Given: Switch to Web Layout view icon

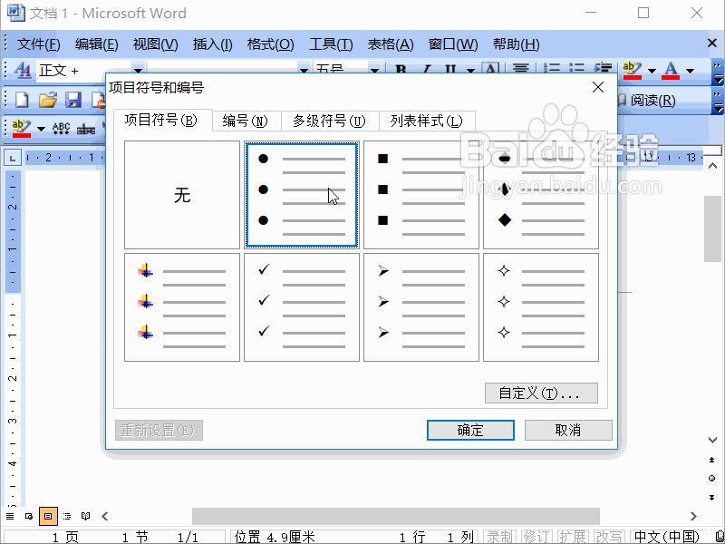Looking at the screenshot, I should [29, 516].
